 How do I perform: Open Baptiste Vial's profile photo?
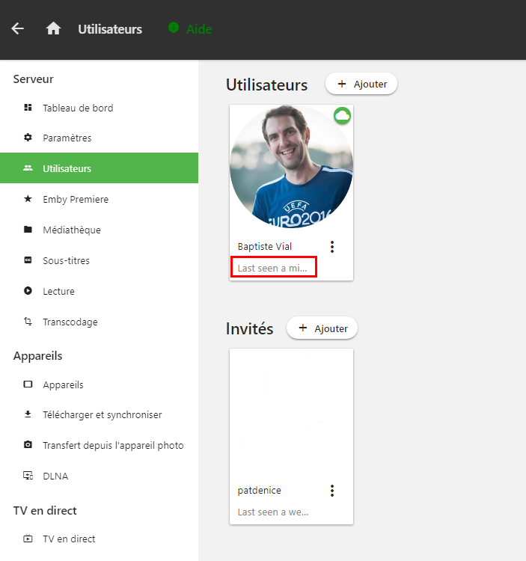pos(291,166)
